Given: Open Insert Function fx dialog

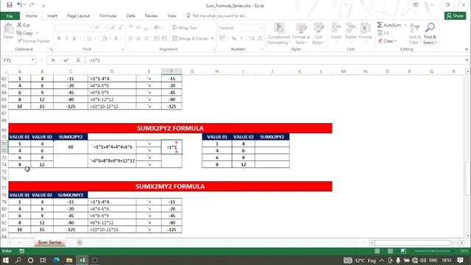Looking at the screenshot, I should click(78, 60).
